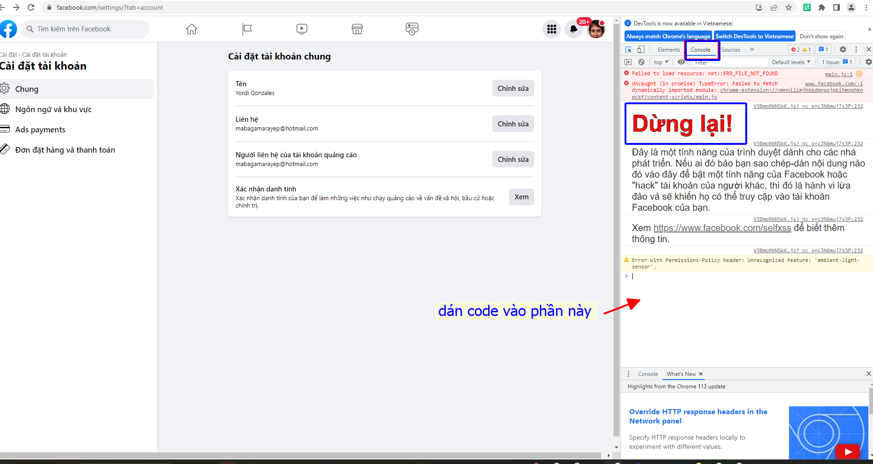
Task: Open the green extension icon in the Chrome toolbar
Action: pos(807,7)
